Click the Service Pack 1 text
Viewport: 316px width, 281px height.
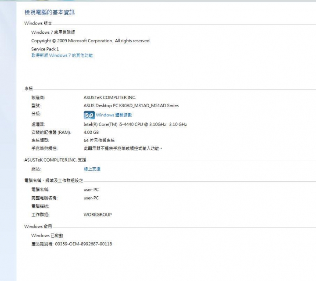[x=45, y=49]
